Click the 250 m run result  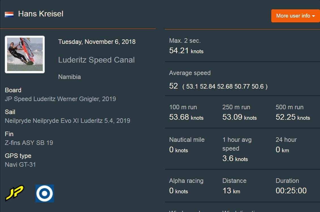(x=239, y=117)
